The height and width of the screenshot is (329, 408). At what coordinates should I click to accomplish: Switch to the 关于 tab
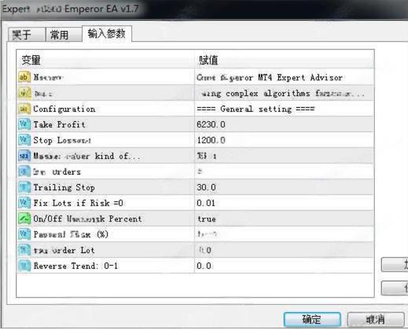[26, 35]
